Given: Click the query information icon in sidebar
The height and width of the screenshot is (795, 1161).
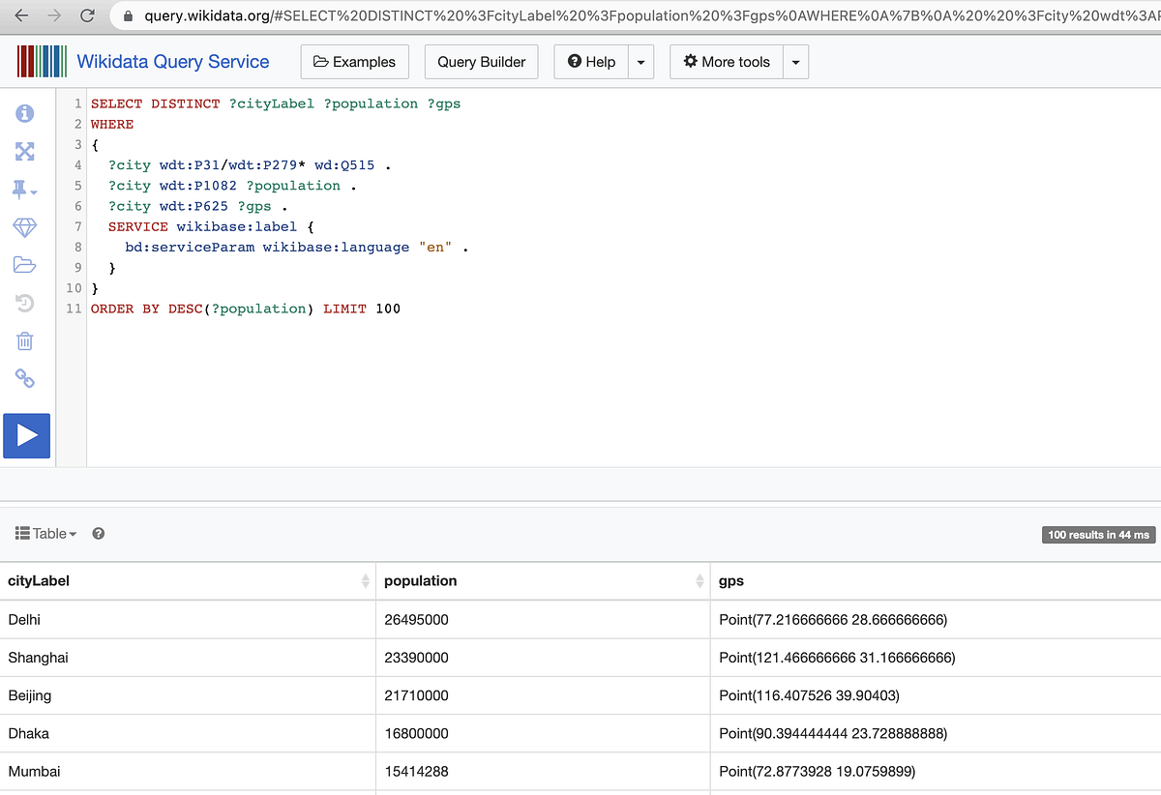Looking at the screenshot, I should pos(24,113).
